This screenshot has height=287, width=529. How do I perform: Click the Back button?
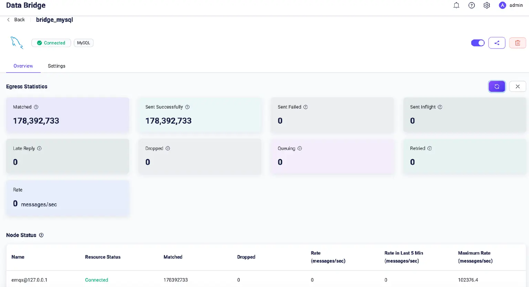(15, 20)
